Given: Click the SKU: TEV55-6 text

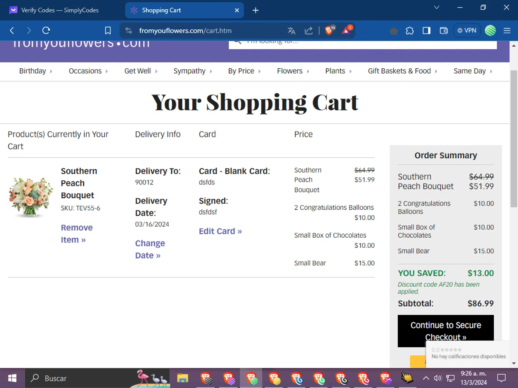Looking at the screenshot, I should [x=80, y=208].
